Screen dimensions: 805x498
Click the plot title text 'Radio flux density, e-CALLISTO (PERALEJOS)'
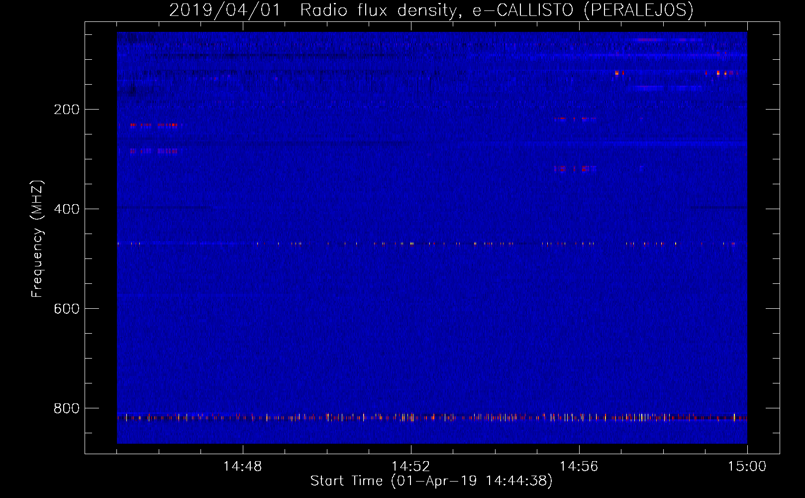point(497,10)
